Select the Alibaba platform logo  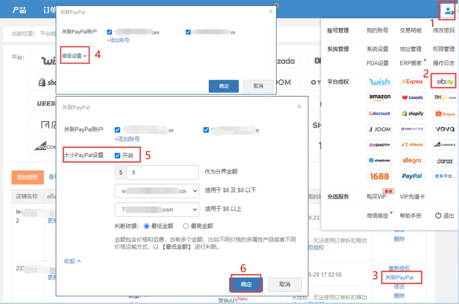pyautogui.click(x=412, y=144)
